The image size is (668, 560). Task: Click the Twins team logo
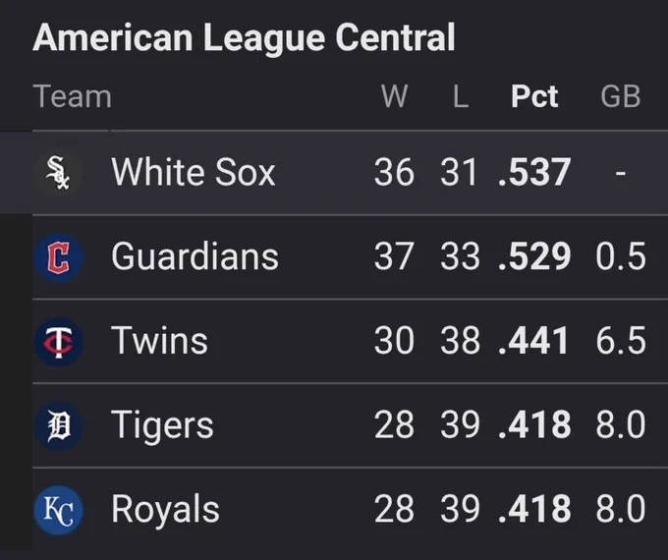click(x=58, y=341)
